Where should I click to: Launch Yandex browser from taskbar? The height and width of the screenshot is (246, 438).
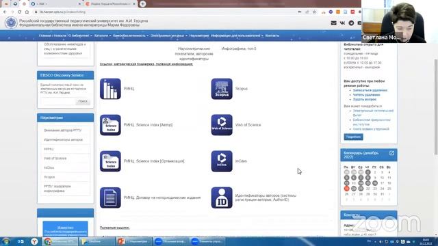34,241
